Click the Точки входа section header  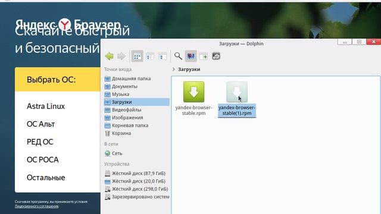coord(118,70)
